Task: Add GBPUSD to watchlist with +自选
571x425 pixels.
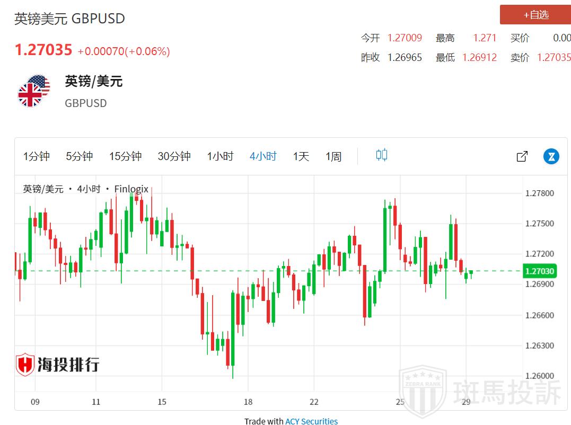Action: [535, 15]
